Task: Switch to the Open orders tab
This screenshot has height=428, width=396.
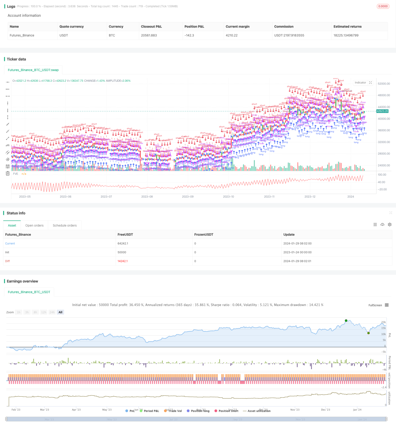Action: point(34,226)
